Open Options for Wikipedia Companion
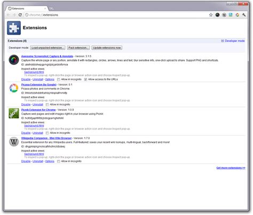This screenshot has width=253, height=215. [x=50, y=161]
